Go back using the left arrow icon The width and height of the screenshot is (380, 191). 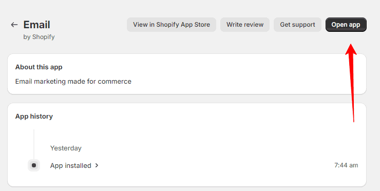coord(14,25)
